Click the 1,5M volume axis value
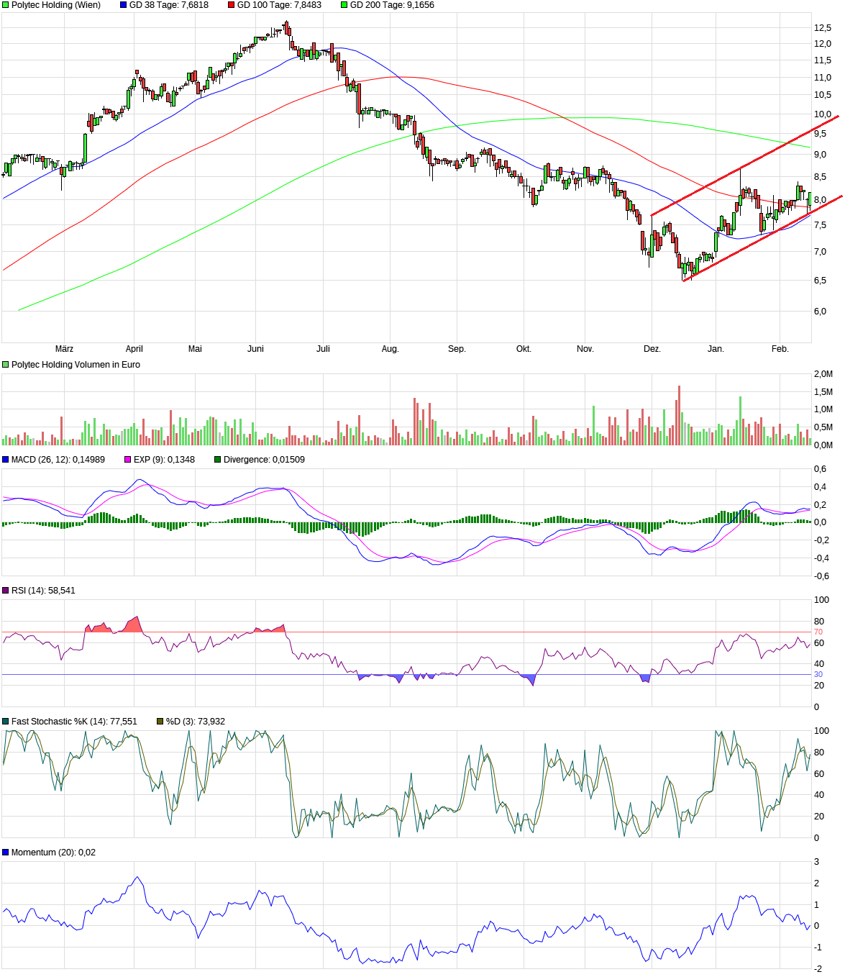This screenshot has height=977, width=845. 823,392
